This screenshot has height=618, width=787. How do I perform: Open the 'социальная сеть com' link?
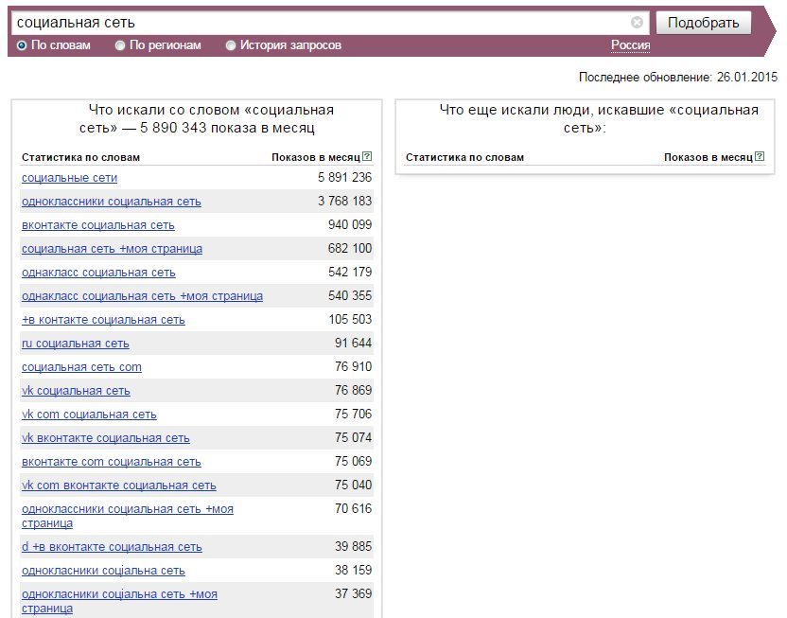point(81,367)
